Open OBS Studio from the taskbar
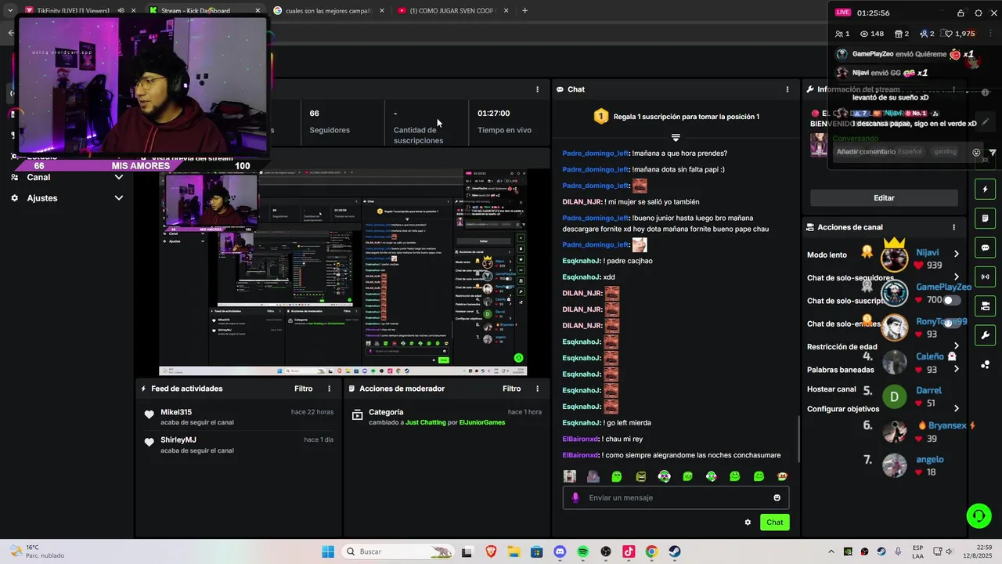The image size is (1002, 564). coord(605,552)
